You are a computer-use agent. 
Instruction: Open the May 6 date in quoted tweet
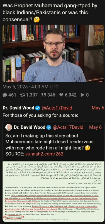tap(95, 127)
